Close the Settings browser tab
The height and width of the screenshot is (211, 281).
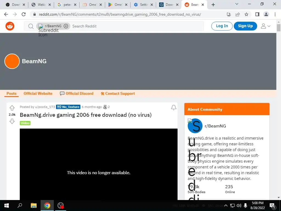(152, 5)
